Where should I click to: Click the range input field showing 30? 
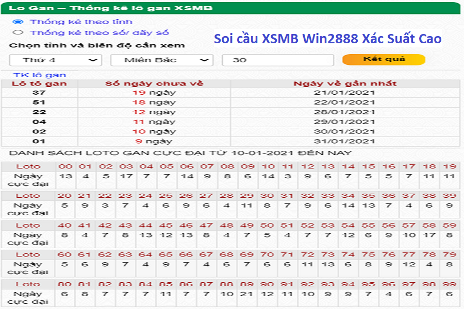tap(278, 60)
